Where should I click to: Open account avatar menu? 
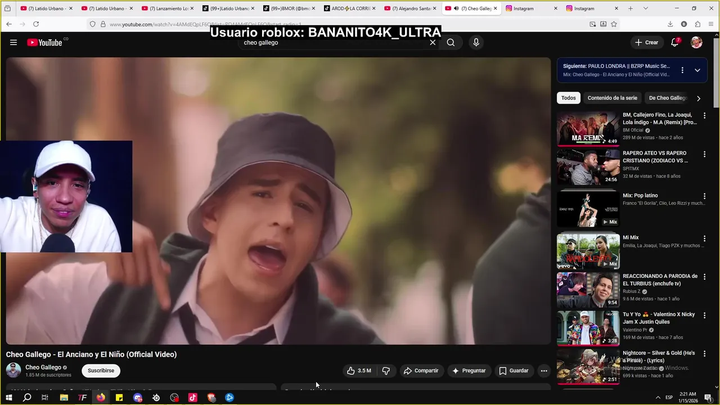tap(696, 42)
